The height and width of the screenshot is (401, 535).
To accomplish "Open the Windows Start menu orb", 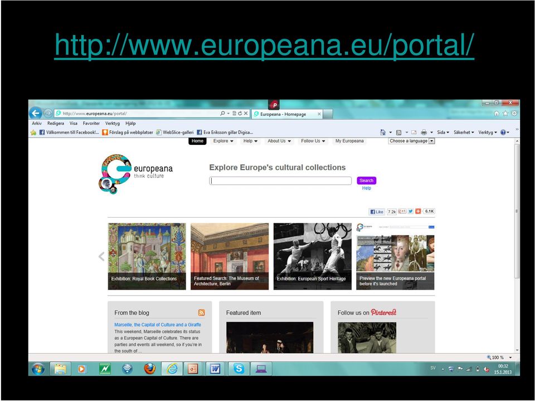I will 38,369.
